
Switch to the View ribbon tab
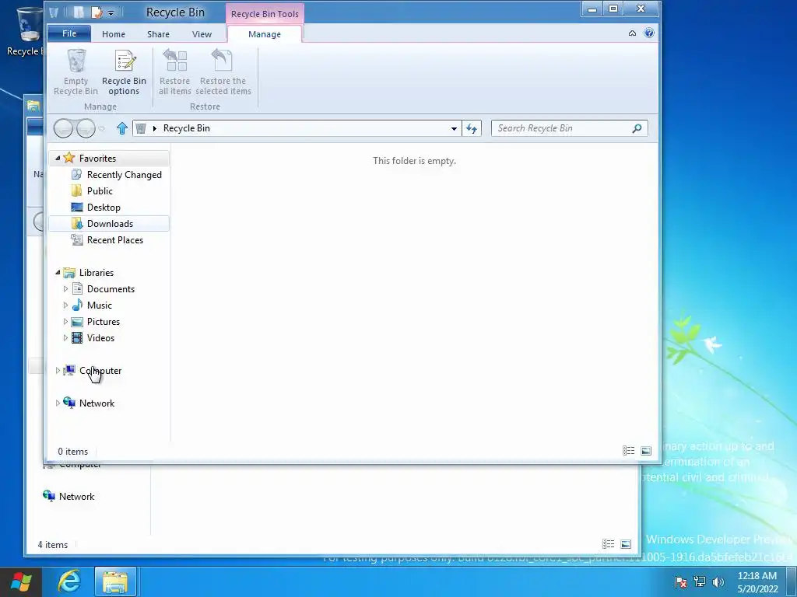[x=202, y=34]
